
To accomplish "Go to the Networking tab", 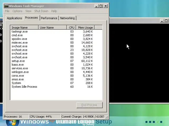I will (67, 18).
